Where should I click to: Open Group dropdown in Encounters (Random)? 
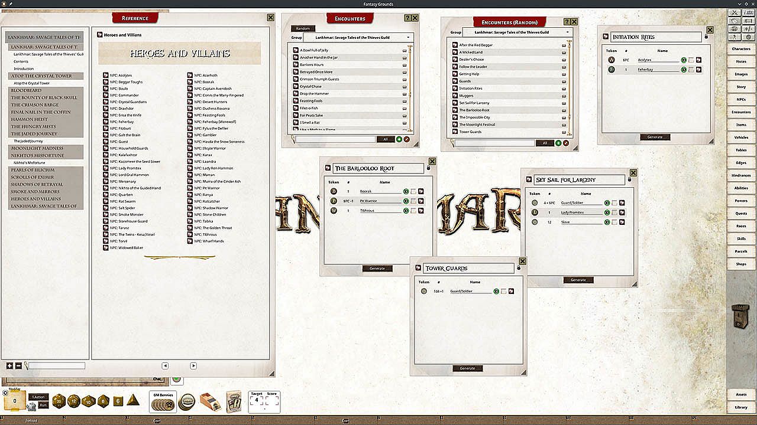[517, 32]
